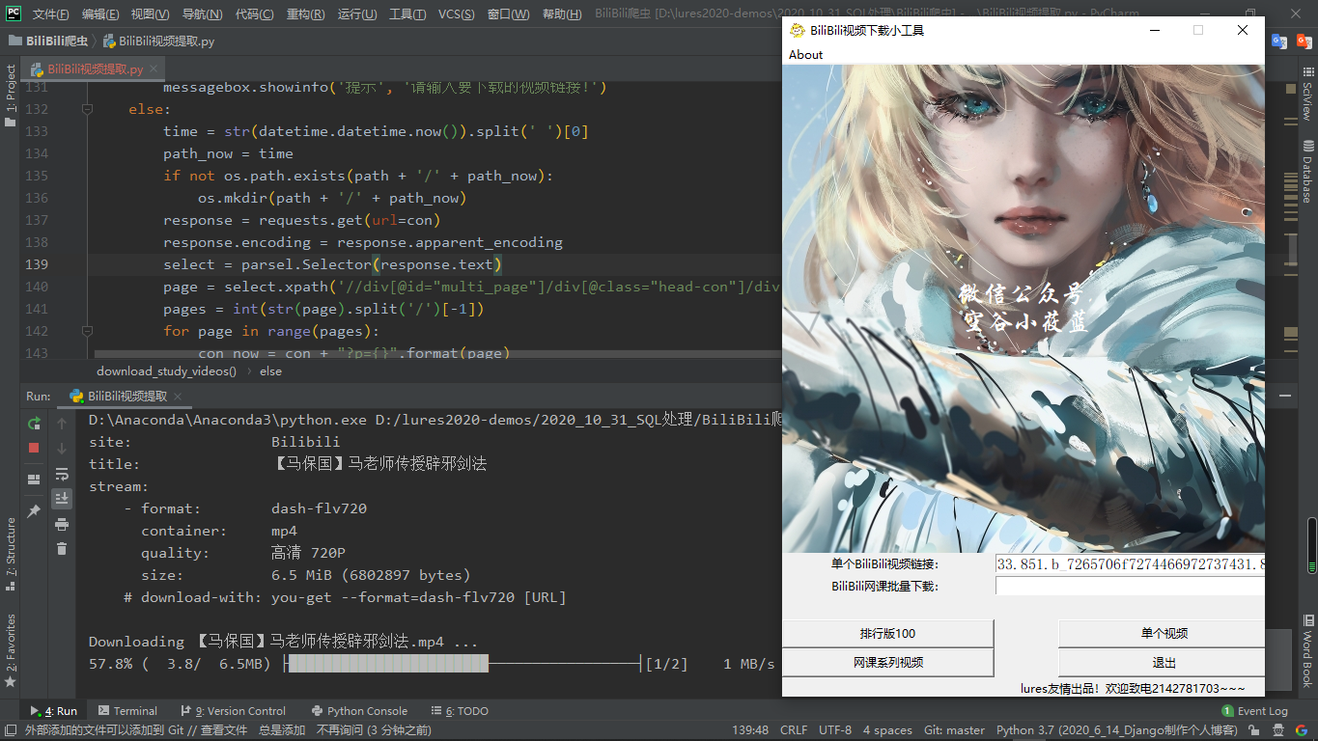Click the BiliBili tool window app icon
This screenshot has height=741, width=1318.
798,31
